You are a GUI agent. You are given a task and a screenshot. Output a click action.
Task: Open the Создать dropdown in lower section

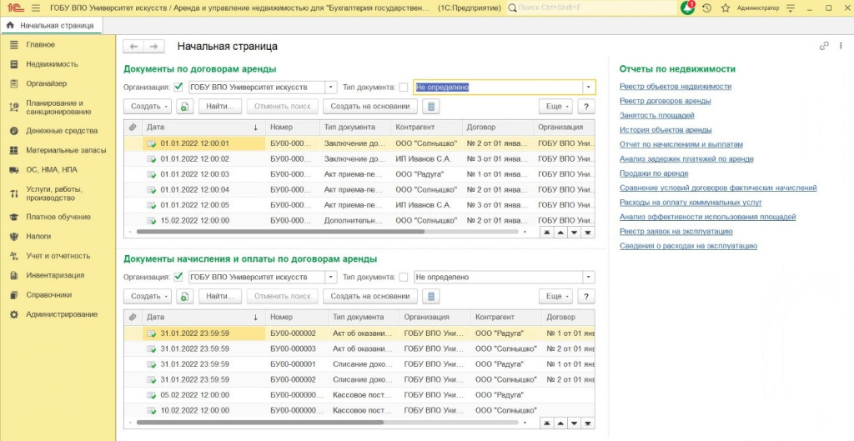coord(148,296)
